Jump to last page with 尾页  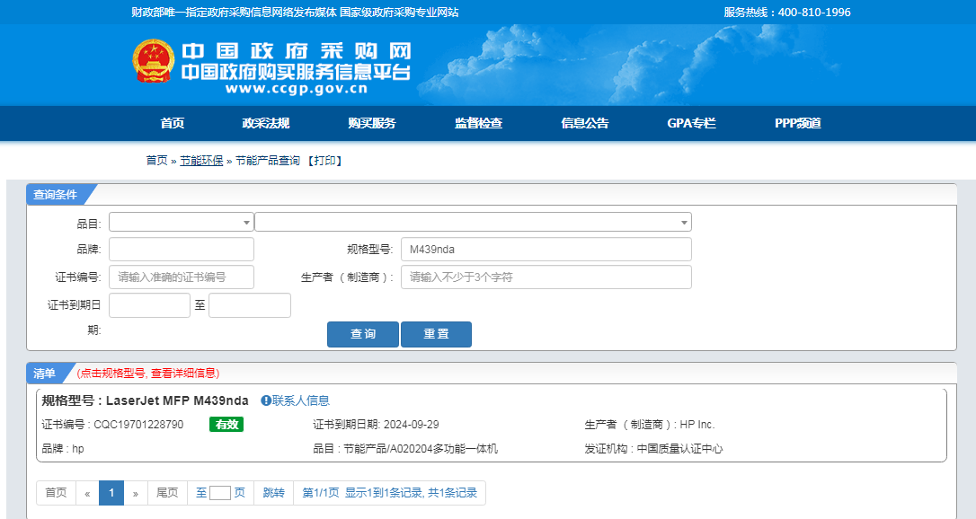[167, 493]
